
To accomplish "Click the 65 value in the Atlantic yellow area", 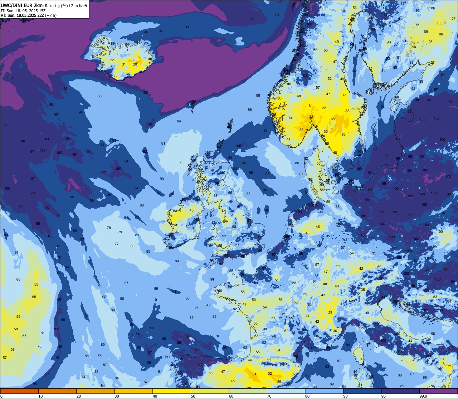I will [x=24, y=336].
